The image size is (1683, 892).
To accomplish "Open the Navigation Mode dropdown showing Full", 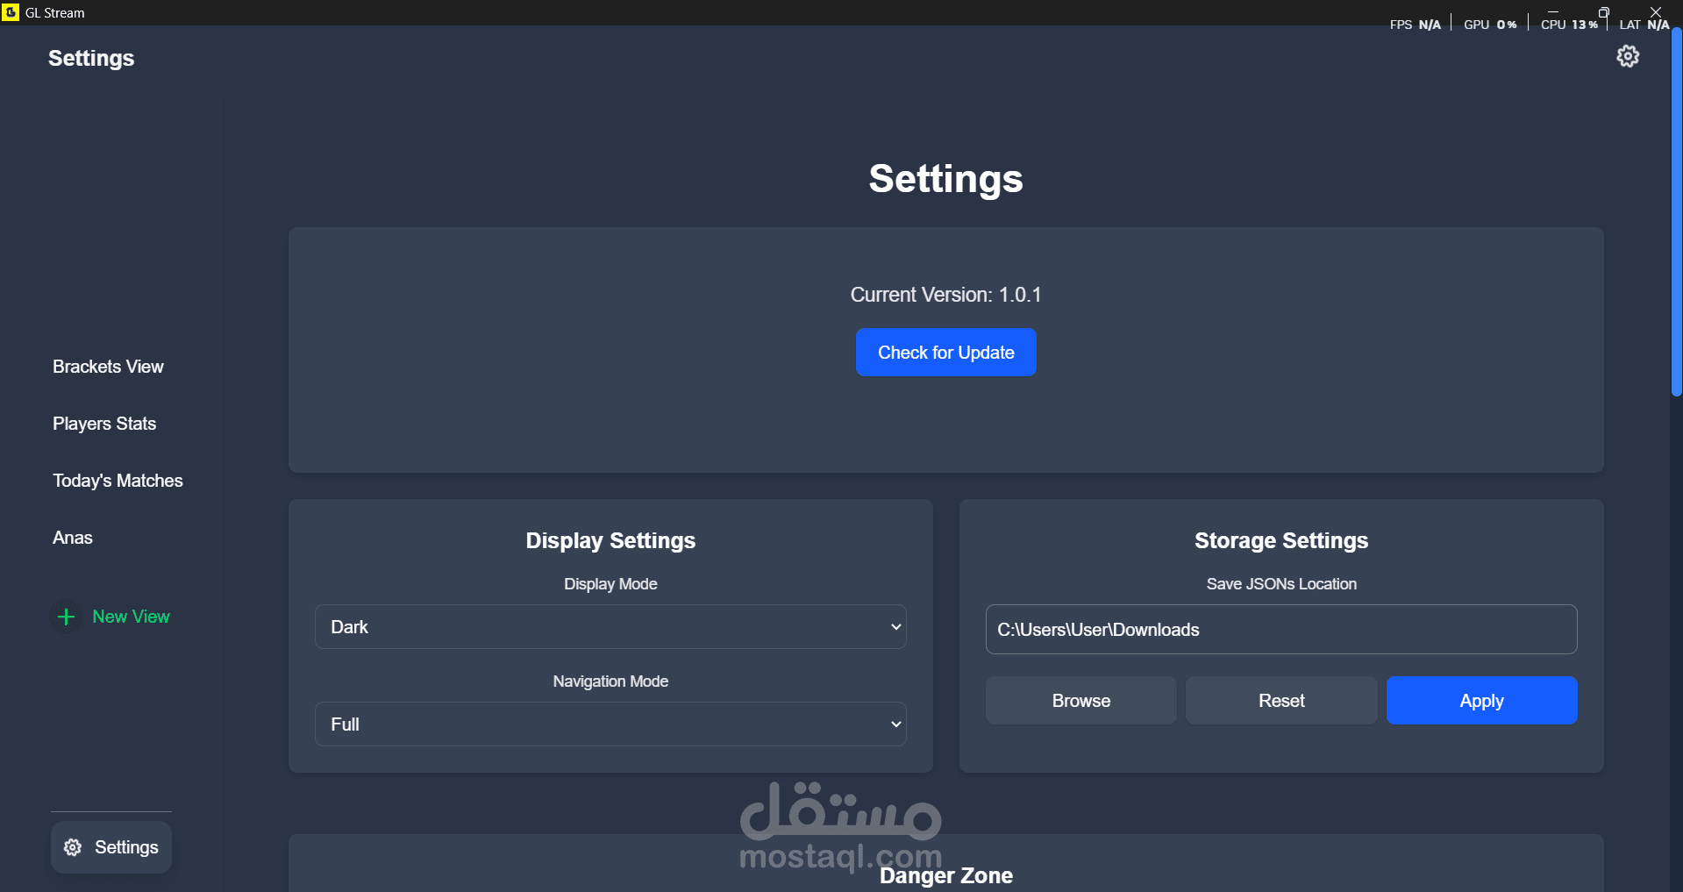I will [x=610, y=724].
